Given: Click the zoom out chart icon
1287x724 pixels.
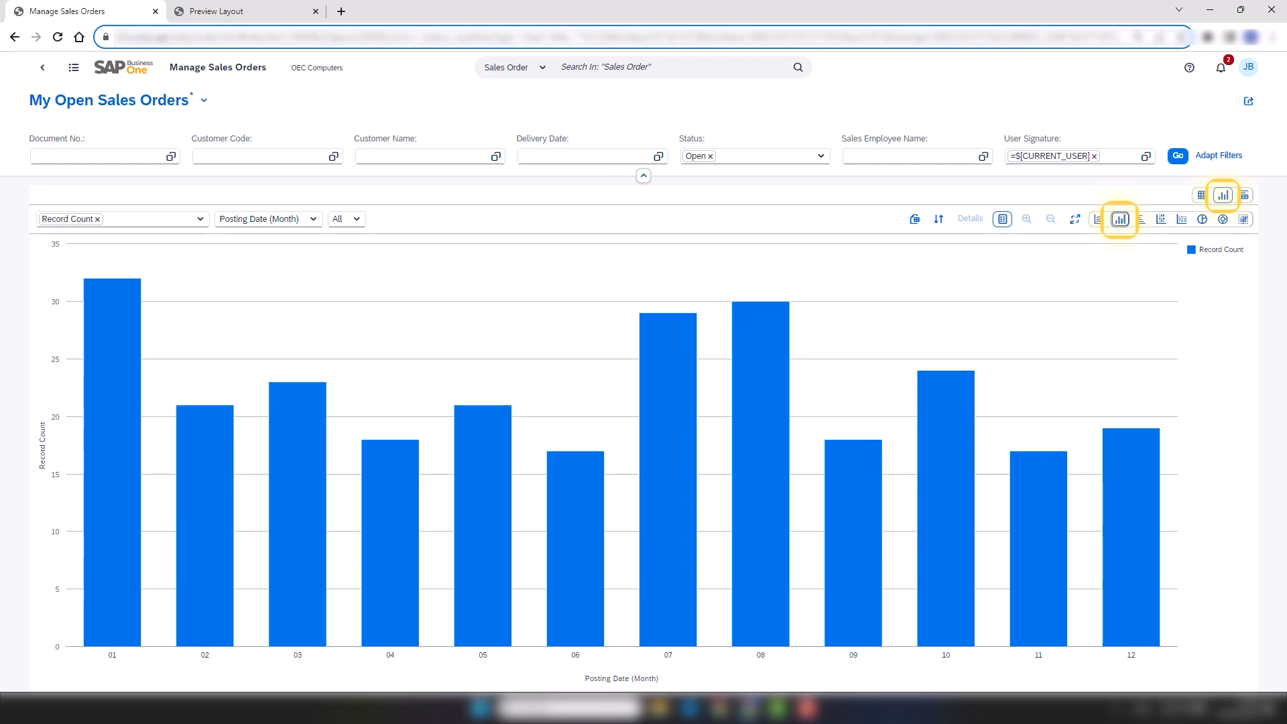Looking at the screenshot, I should click(1050, 219).
